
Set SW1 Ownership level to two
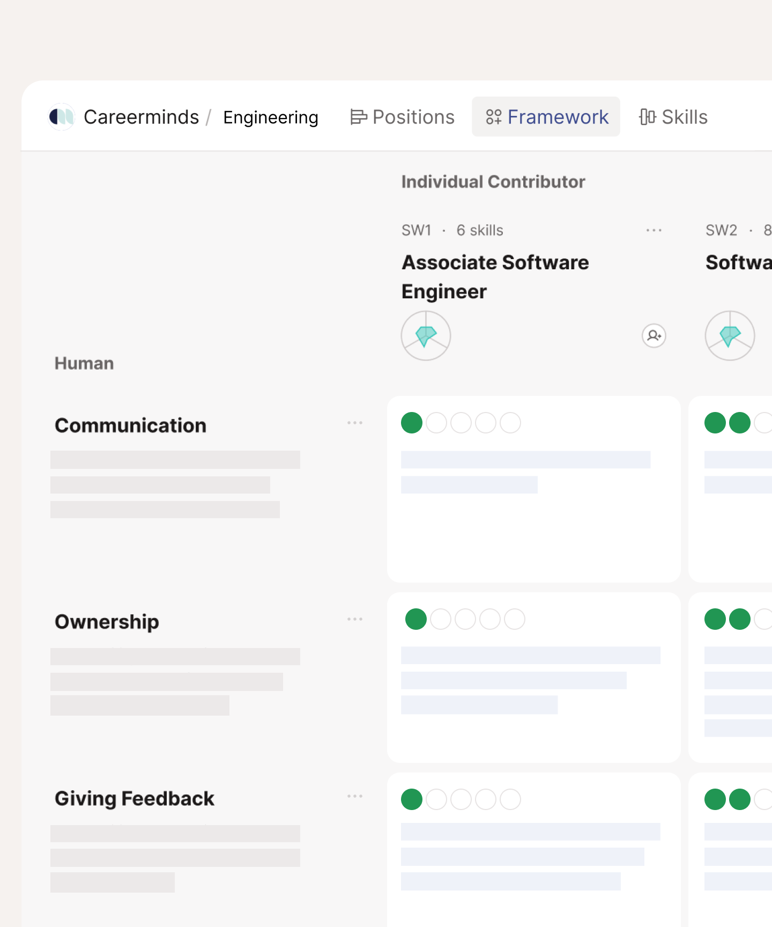[x=441, y=619]
